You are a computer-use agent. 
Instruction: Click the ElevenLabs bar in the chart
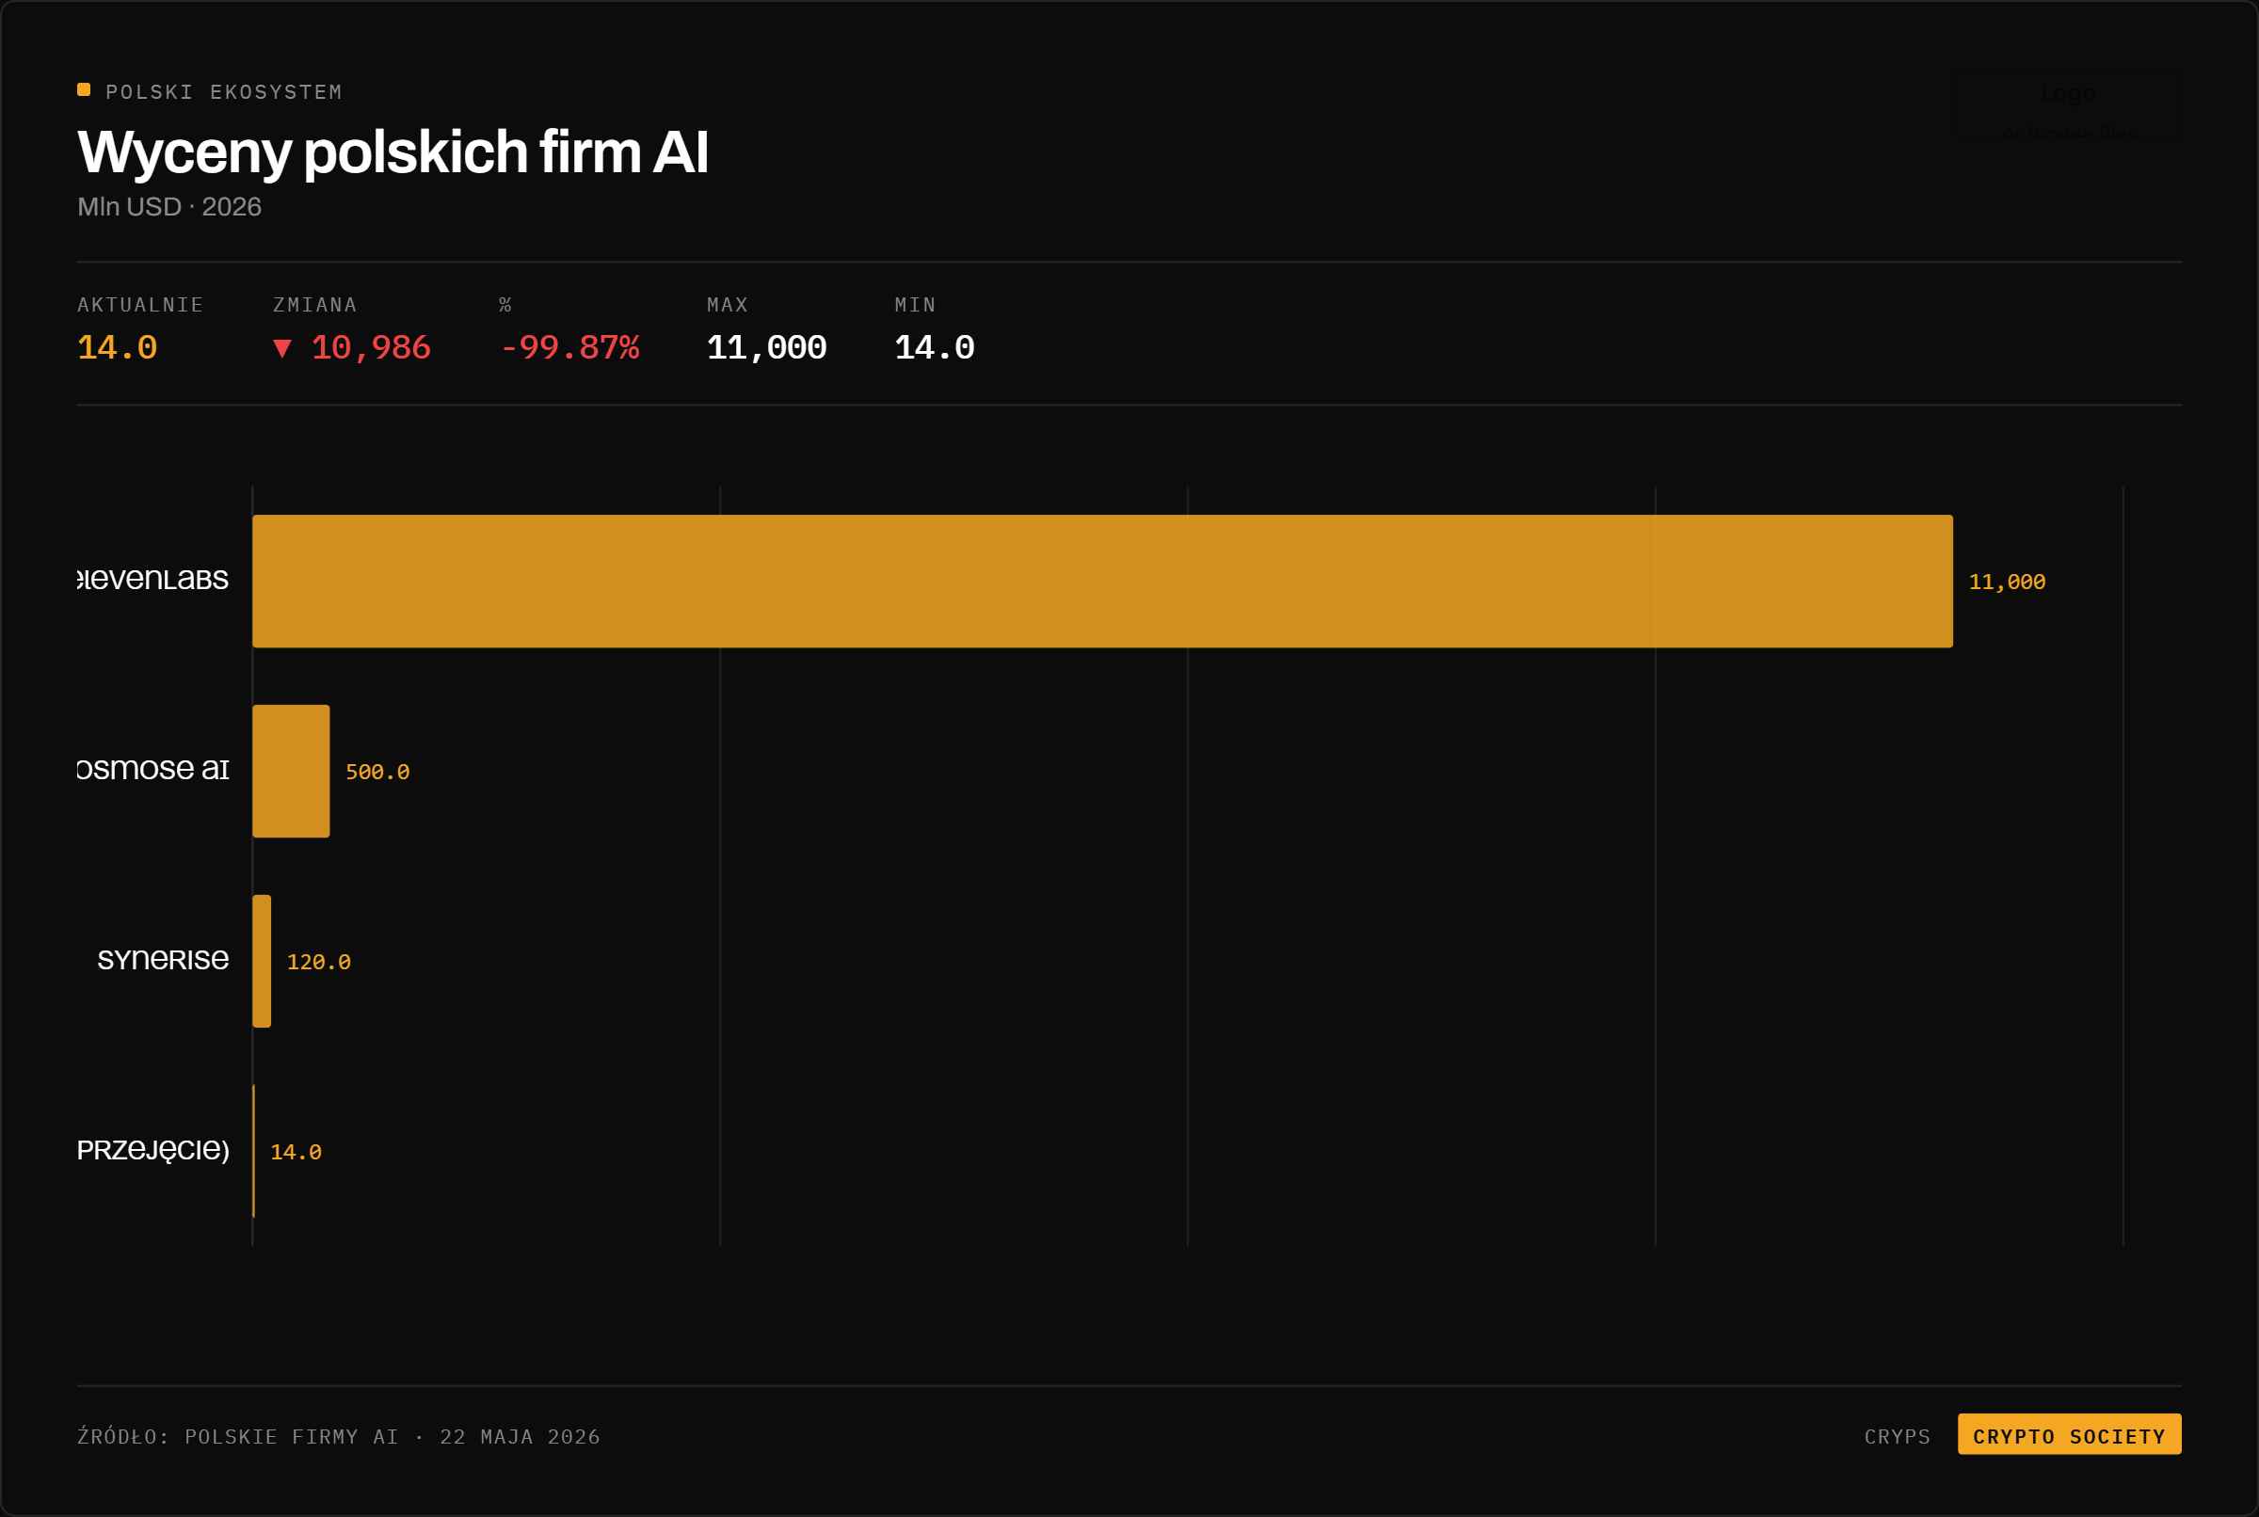(x=1102, y=582)
